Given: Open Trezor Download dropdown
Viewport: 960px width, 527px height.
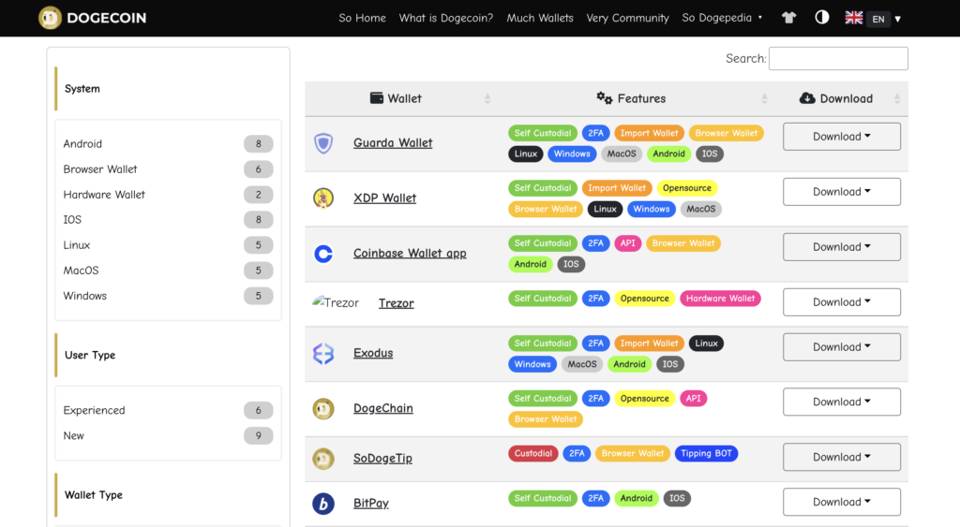Looking at the screenshot, I should (841, 301).
